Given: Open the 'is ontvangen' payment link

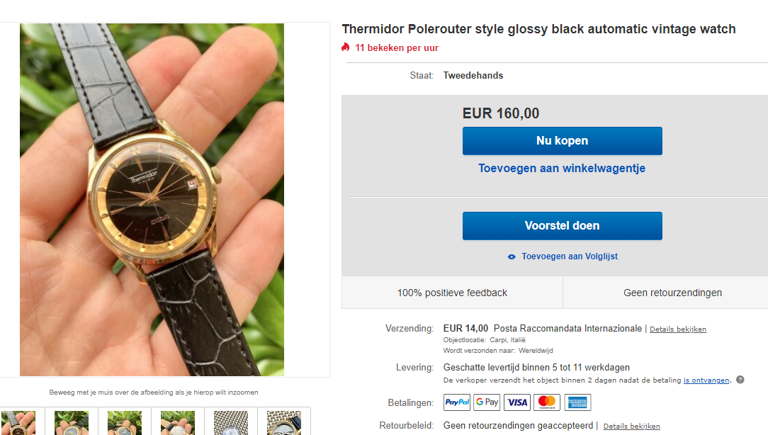Looking at the screenshot, I should click(x=706, y=380).
